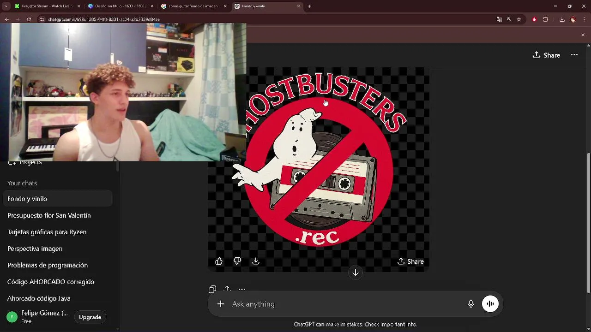Image resolution: width=591 pixels, height=332 pixels.
Task: Close the Feli_gtor Stream tab
Action: (78, 6)
